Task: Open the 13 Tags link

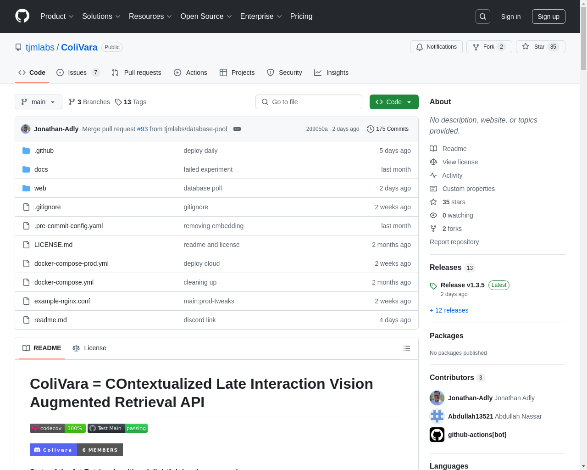Action: click(x=131, y=102)
